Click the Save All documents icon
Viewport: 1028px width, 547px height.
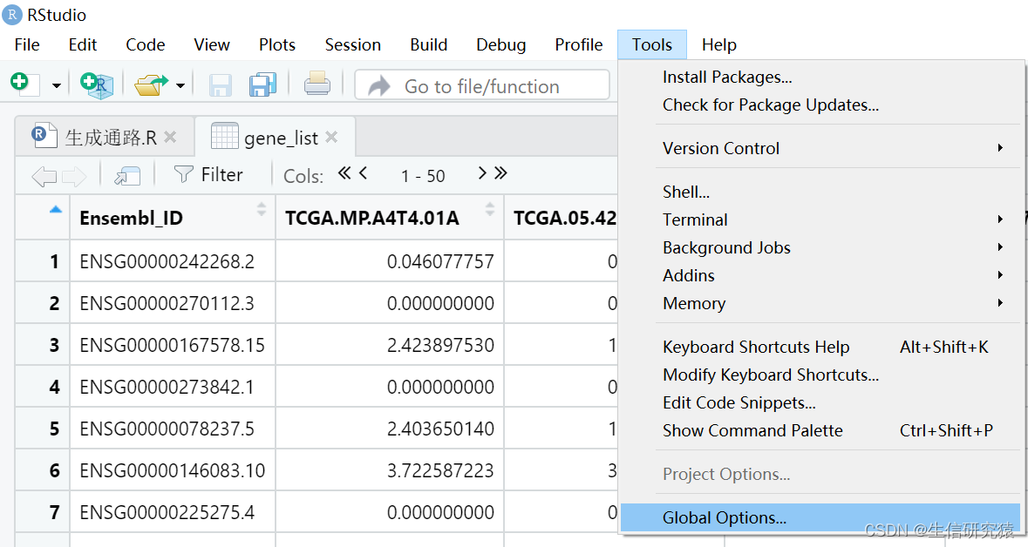point(262,84)
